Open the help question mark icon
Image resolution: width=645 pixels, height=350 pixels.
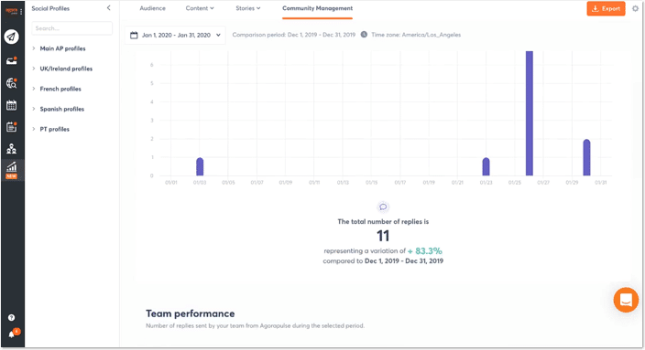click(x=12, y=318)
